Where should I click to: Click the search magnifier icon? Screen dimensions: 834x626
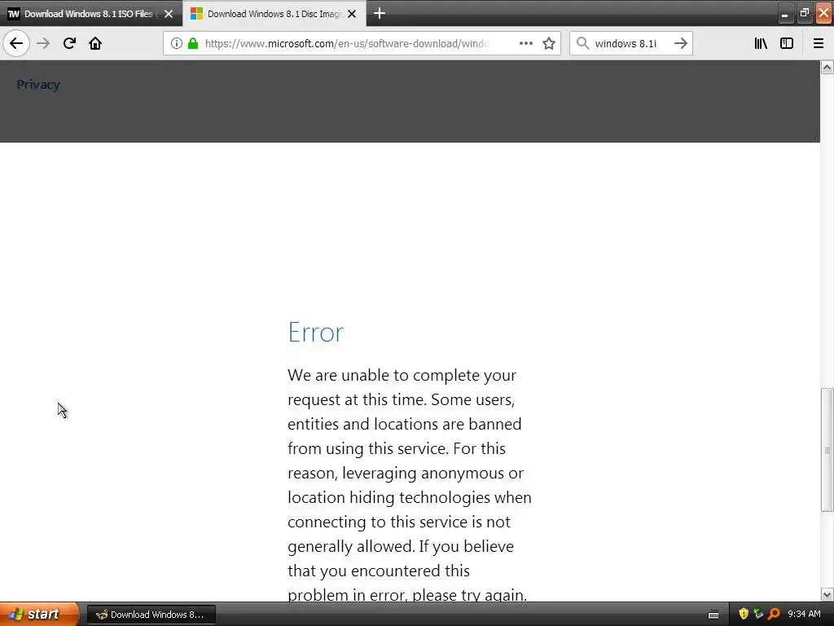(x=583, y=43)
